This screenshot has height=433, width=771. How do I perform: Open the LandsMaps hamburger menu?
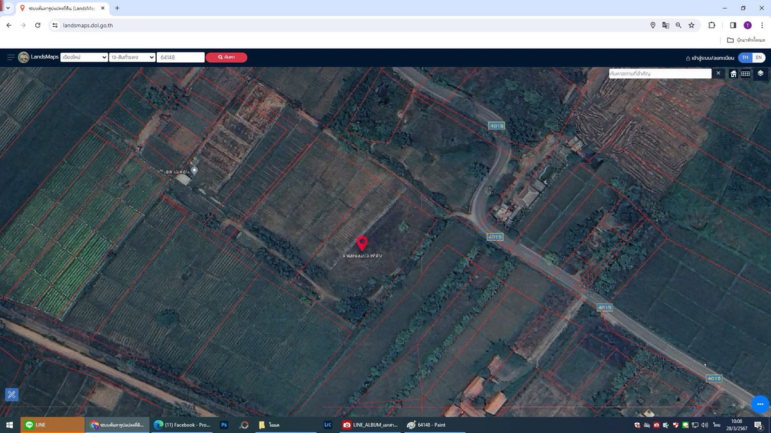click(11, 57)
